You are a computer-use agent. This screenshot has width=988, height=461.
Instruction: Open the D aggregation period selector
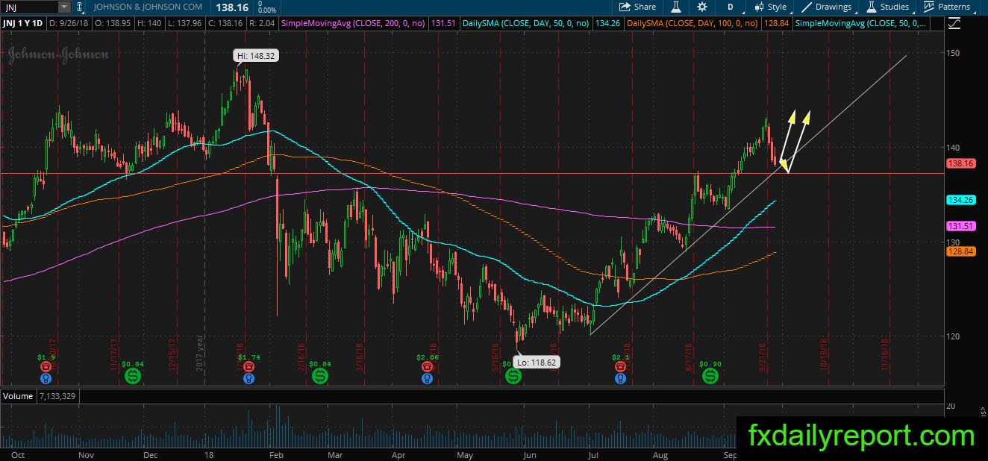[x=731, y=7]
